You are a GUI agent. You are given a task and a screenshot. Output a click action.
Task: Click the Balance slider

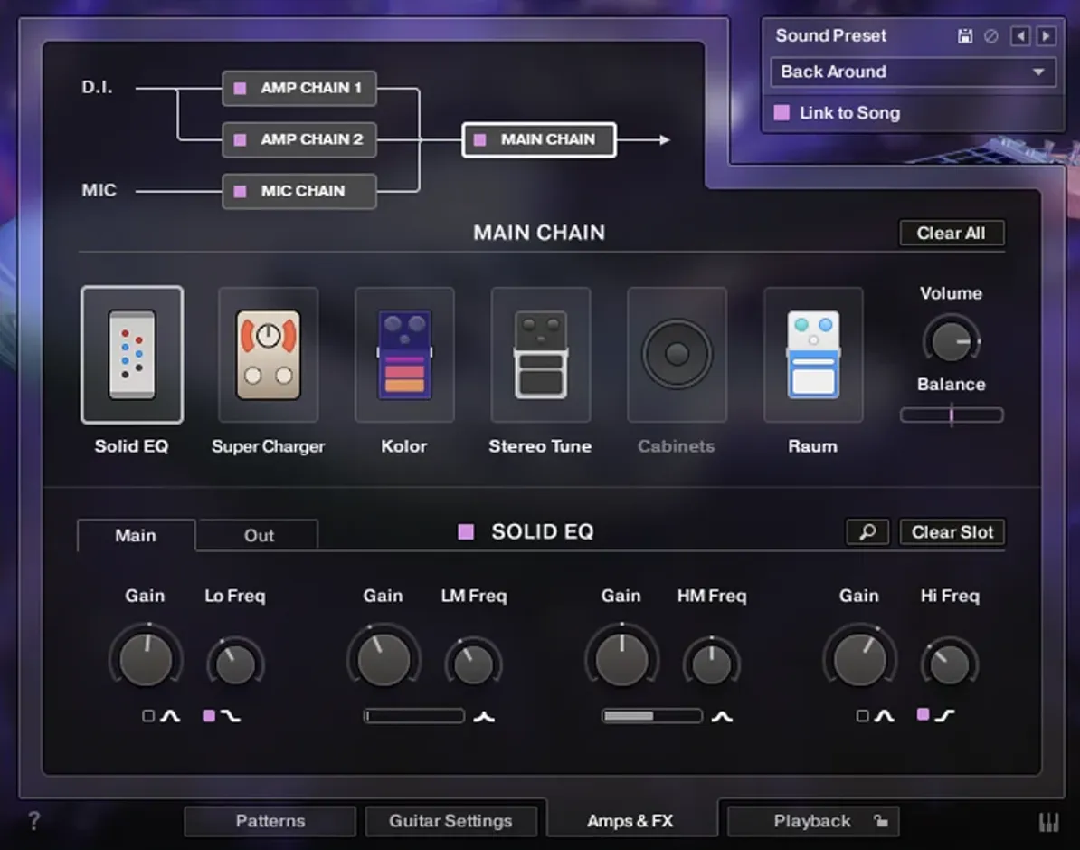point(952,415)
